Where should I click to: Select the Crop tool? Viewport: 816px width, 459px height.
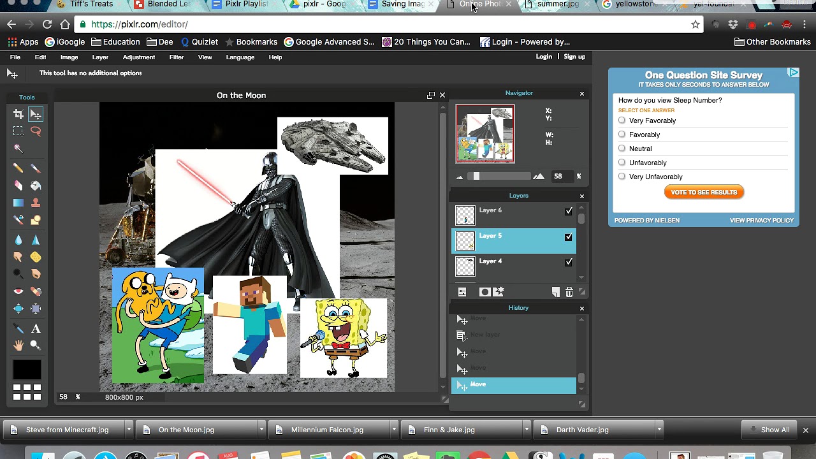tap(18, 114)
